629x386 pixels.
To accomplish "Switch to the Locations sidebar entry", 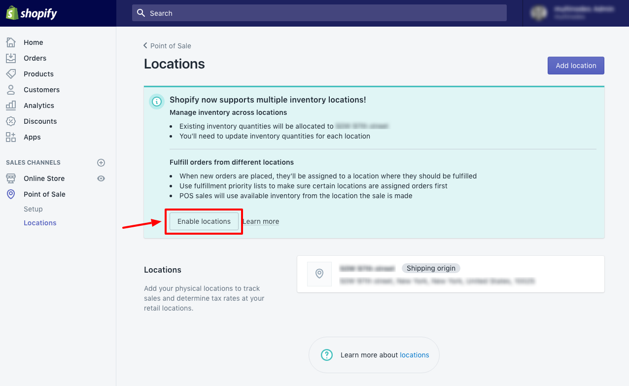I will coord(40,222).
